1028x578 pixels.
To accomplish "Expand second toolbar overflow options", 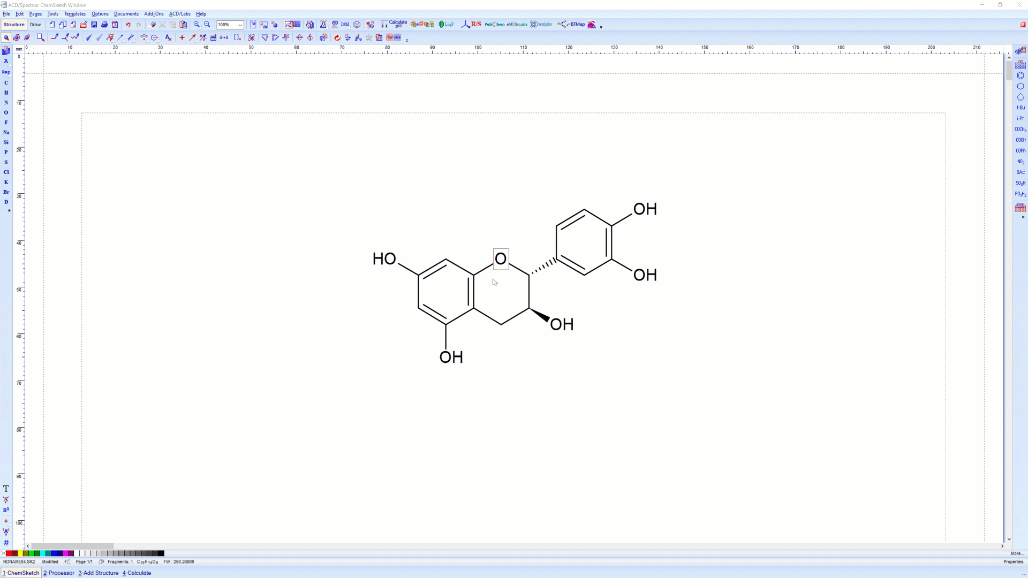I will click(x=407, y=40).
